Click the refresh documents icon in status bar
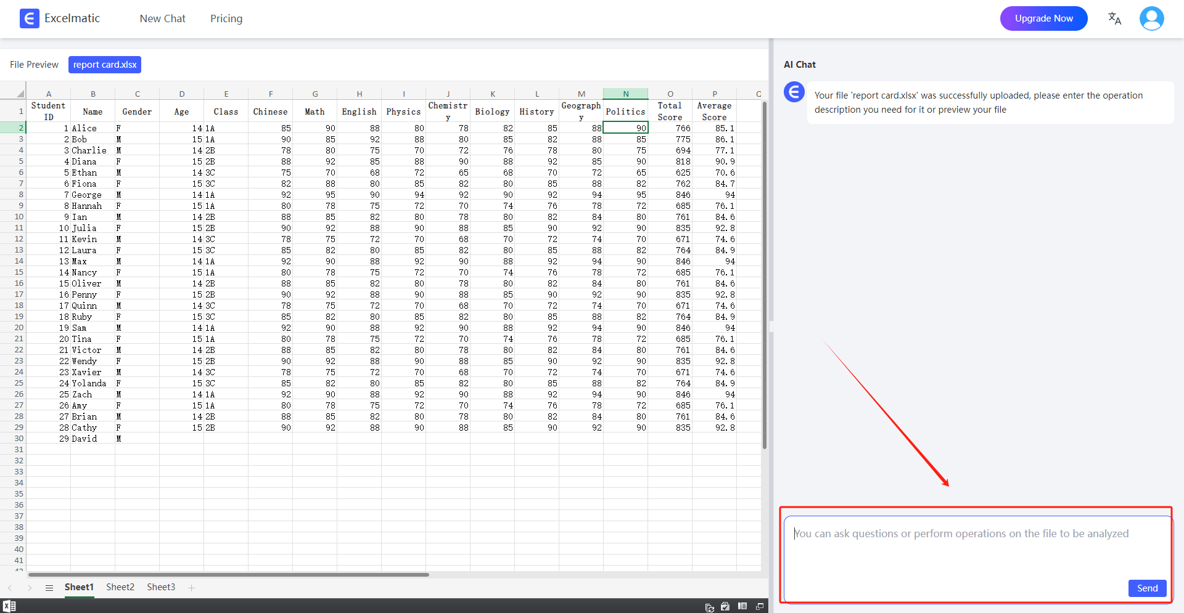 pyautogui.click(x=710, y=607)
